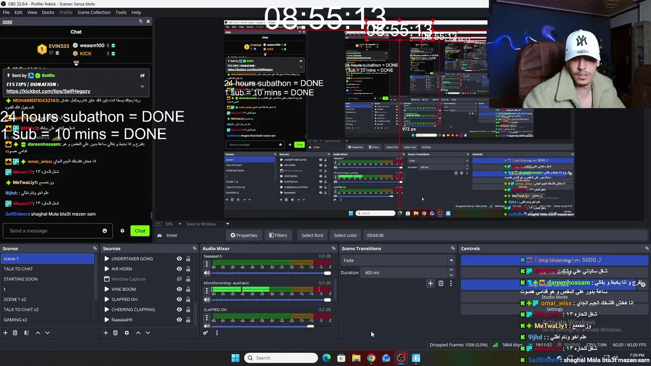Hide SLAPPED OH source via eye icon
Screen dimensions: 651x366
179,299
